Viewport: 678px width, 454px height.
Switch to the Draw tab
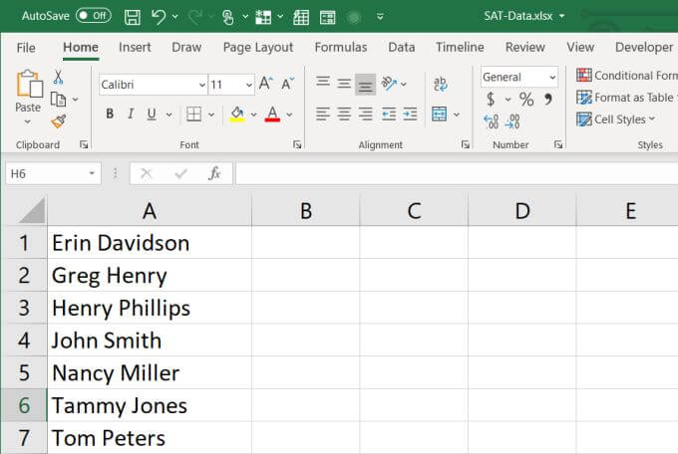click(186, 47)
